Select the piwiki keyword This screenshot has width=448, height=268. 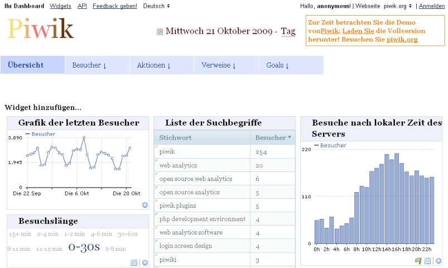coord(168,260)
